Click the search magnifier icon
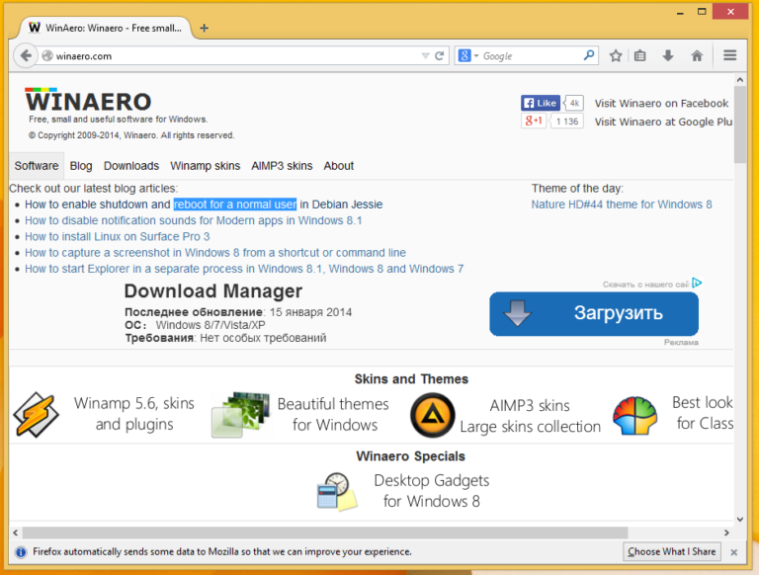 589,55
